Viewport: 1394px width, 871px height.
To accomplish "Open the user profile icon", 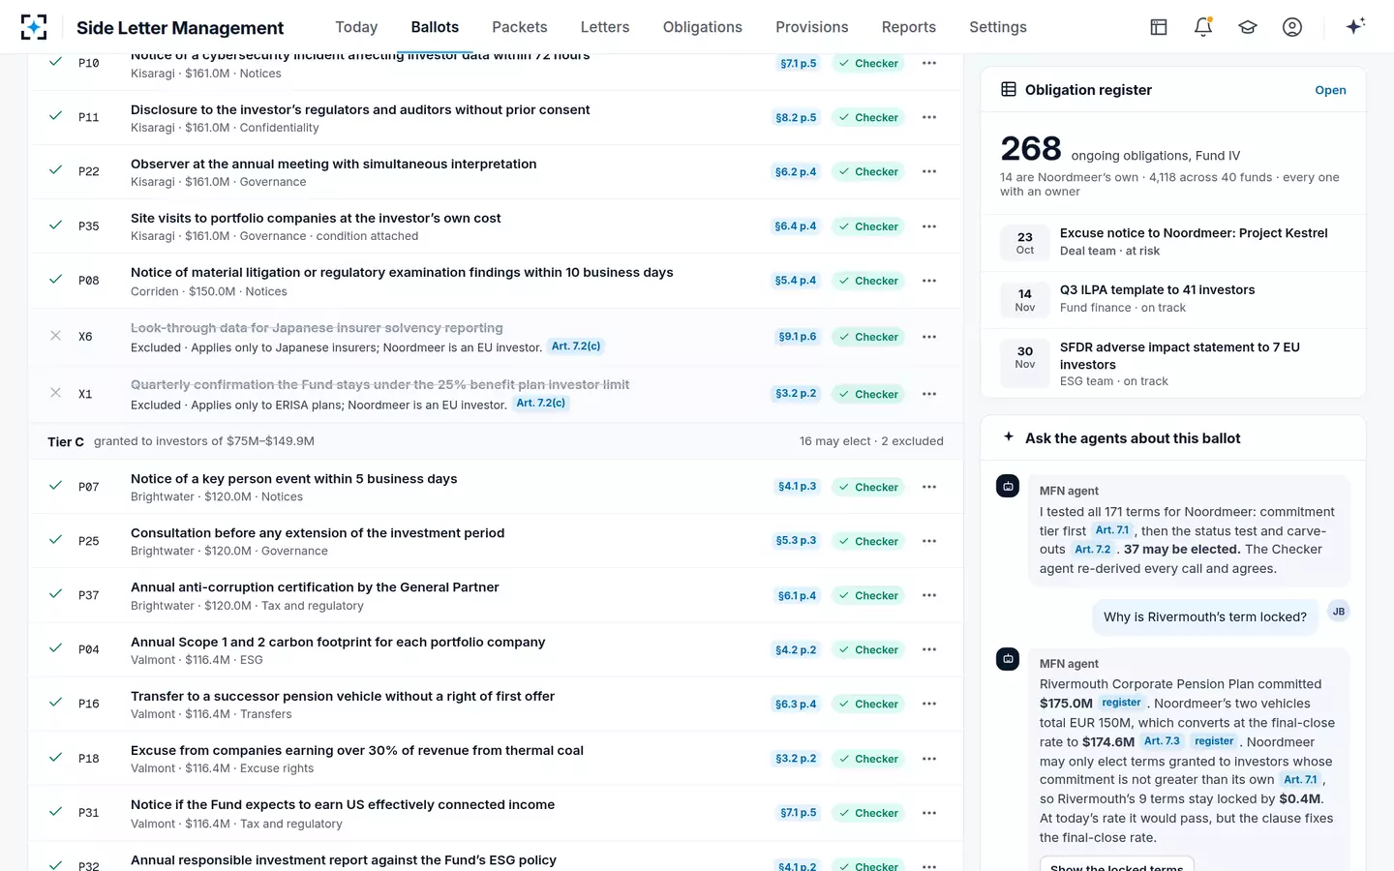I will (1292, 27).
